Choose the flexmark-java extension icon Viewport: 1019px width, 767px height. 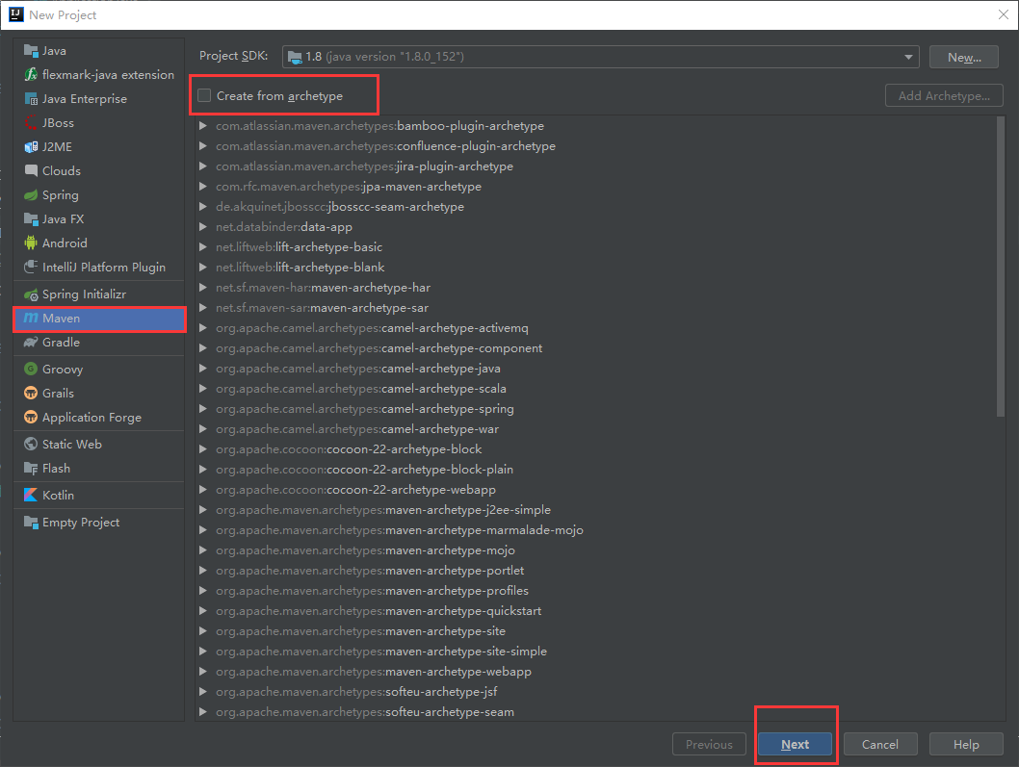(31, 75)
